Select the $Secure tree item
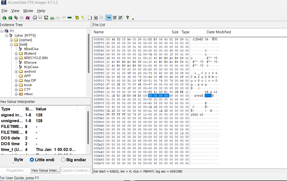This screenshot has width=287, height=181. point(30,62)
